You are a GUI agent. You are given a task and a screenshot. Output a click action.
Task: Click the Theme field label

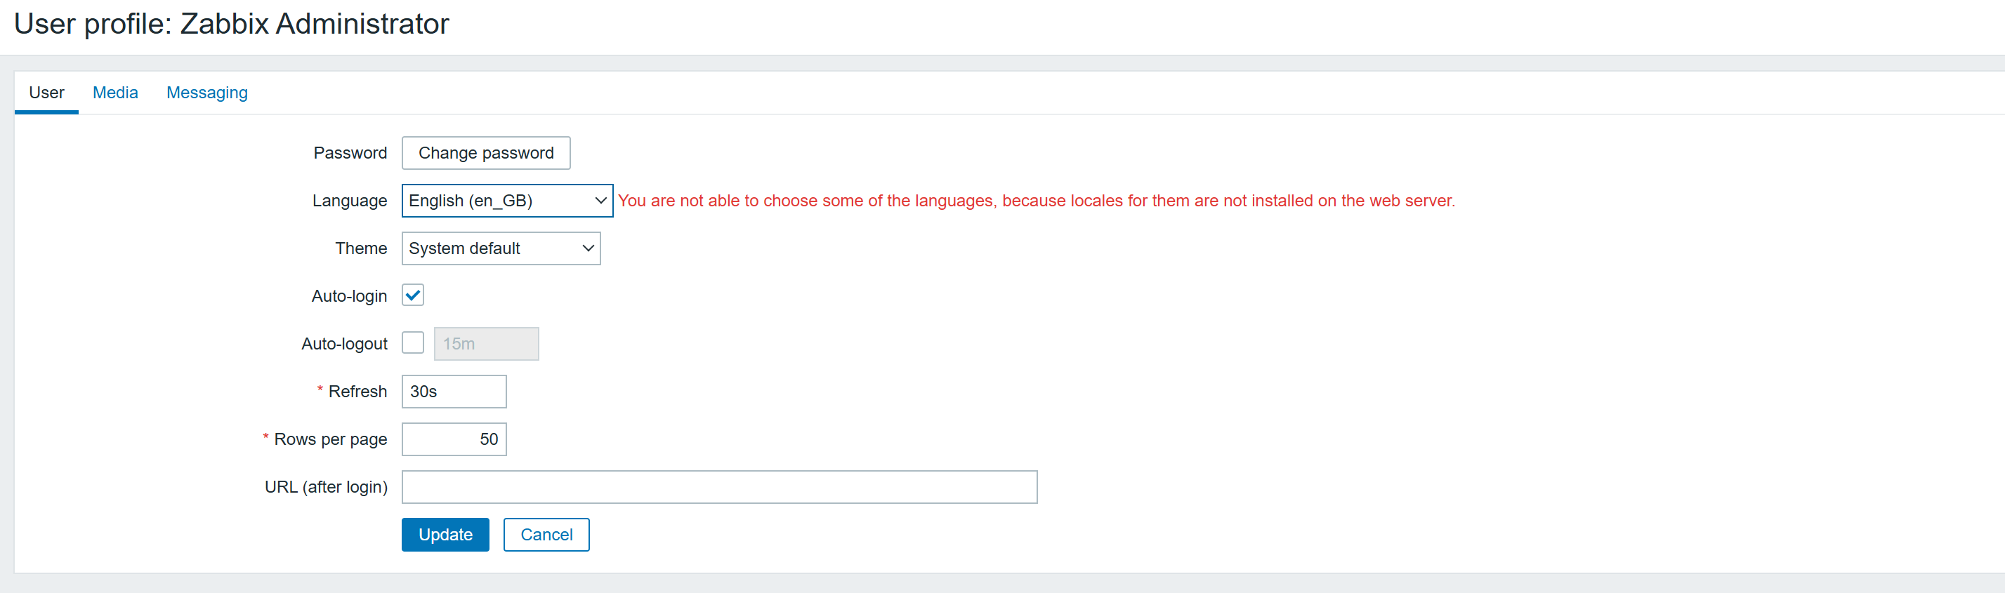tap(360, 248)
